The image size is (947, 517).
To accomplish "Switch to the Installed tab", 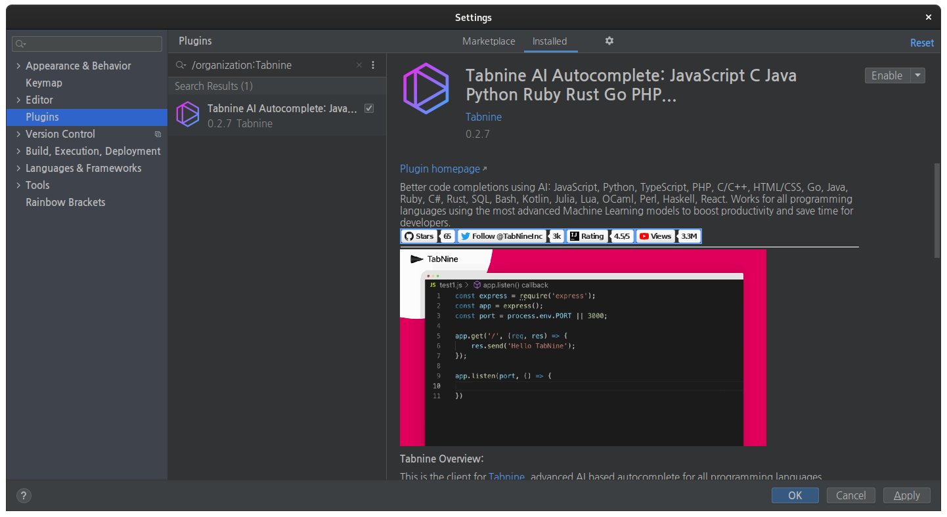I will click(550, 41).
